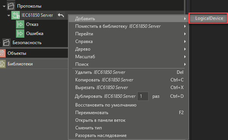
Task: Click the Безопасность folder icon
Action: pos(6,43)
